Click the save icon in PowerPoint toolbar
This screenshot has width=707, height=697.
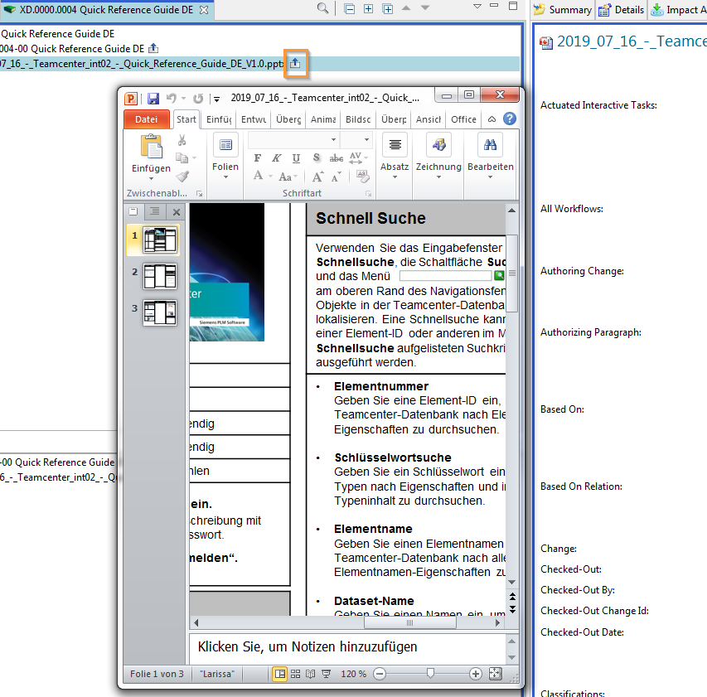pos(153,98)
